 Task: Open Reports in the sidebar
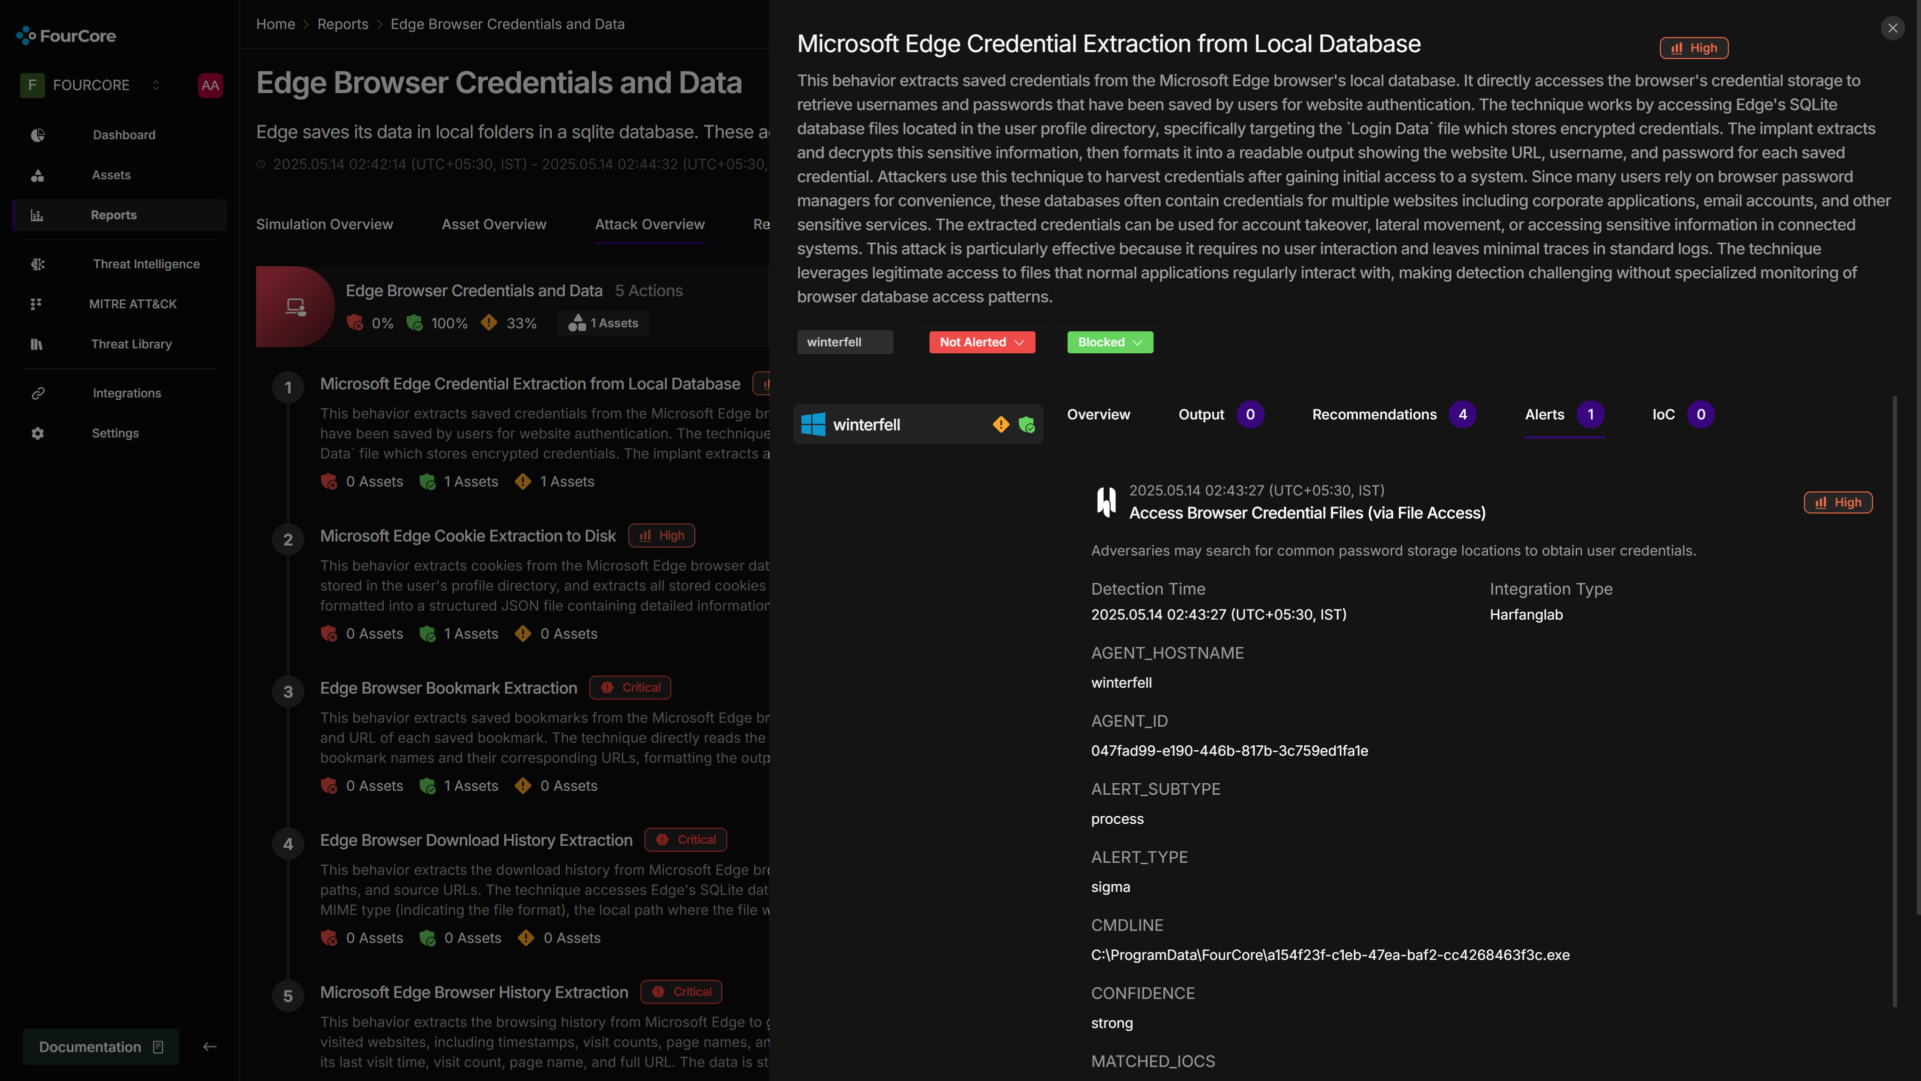point(120,215)
